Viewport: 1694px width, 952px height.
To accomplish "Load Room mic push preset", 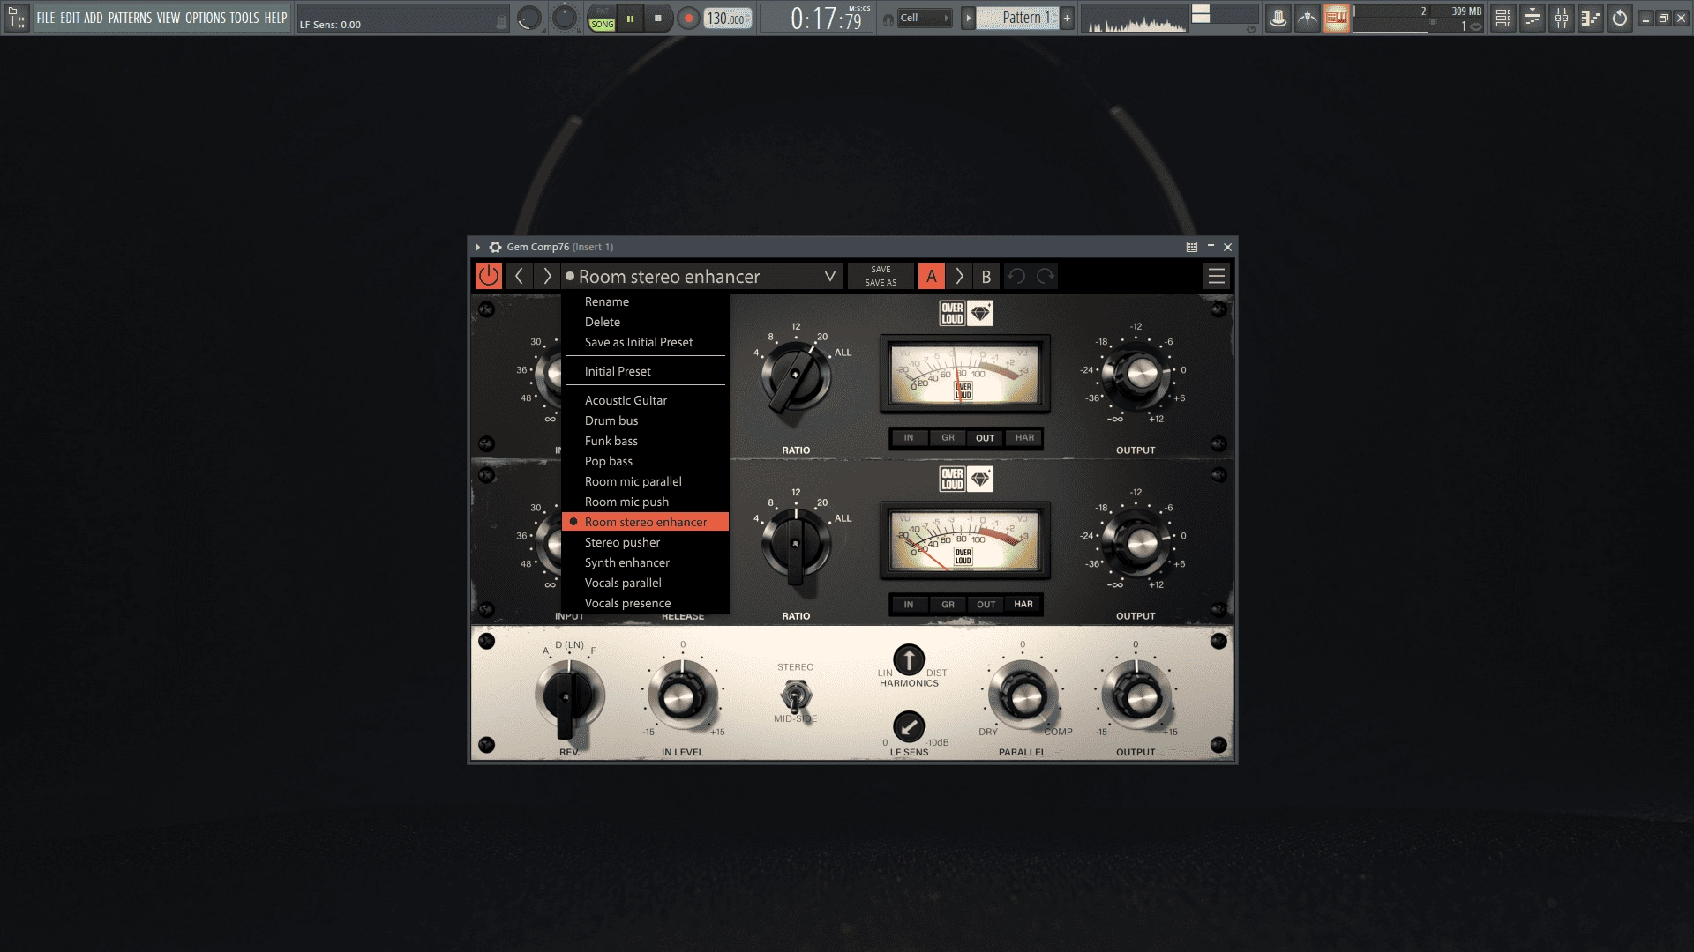I will (645, 502).
